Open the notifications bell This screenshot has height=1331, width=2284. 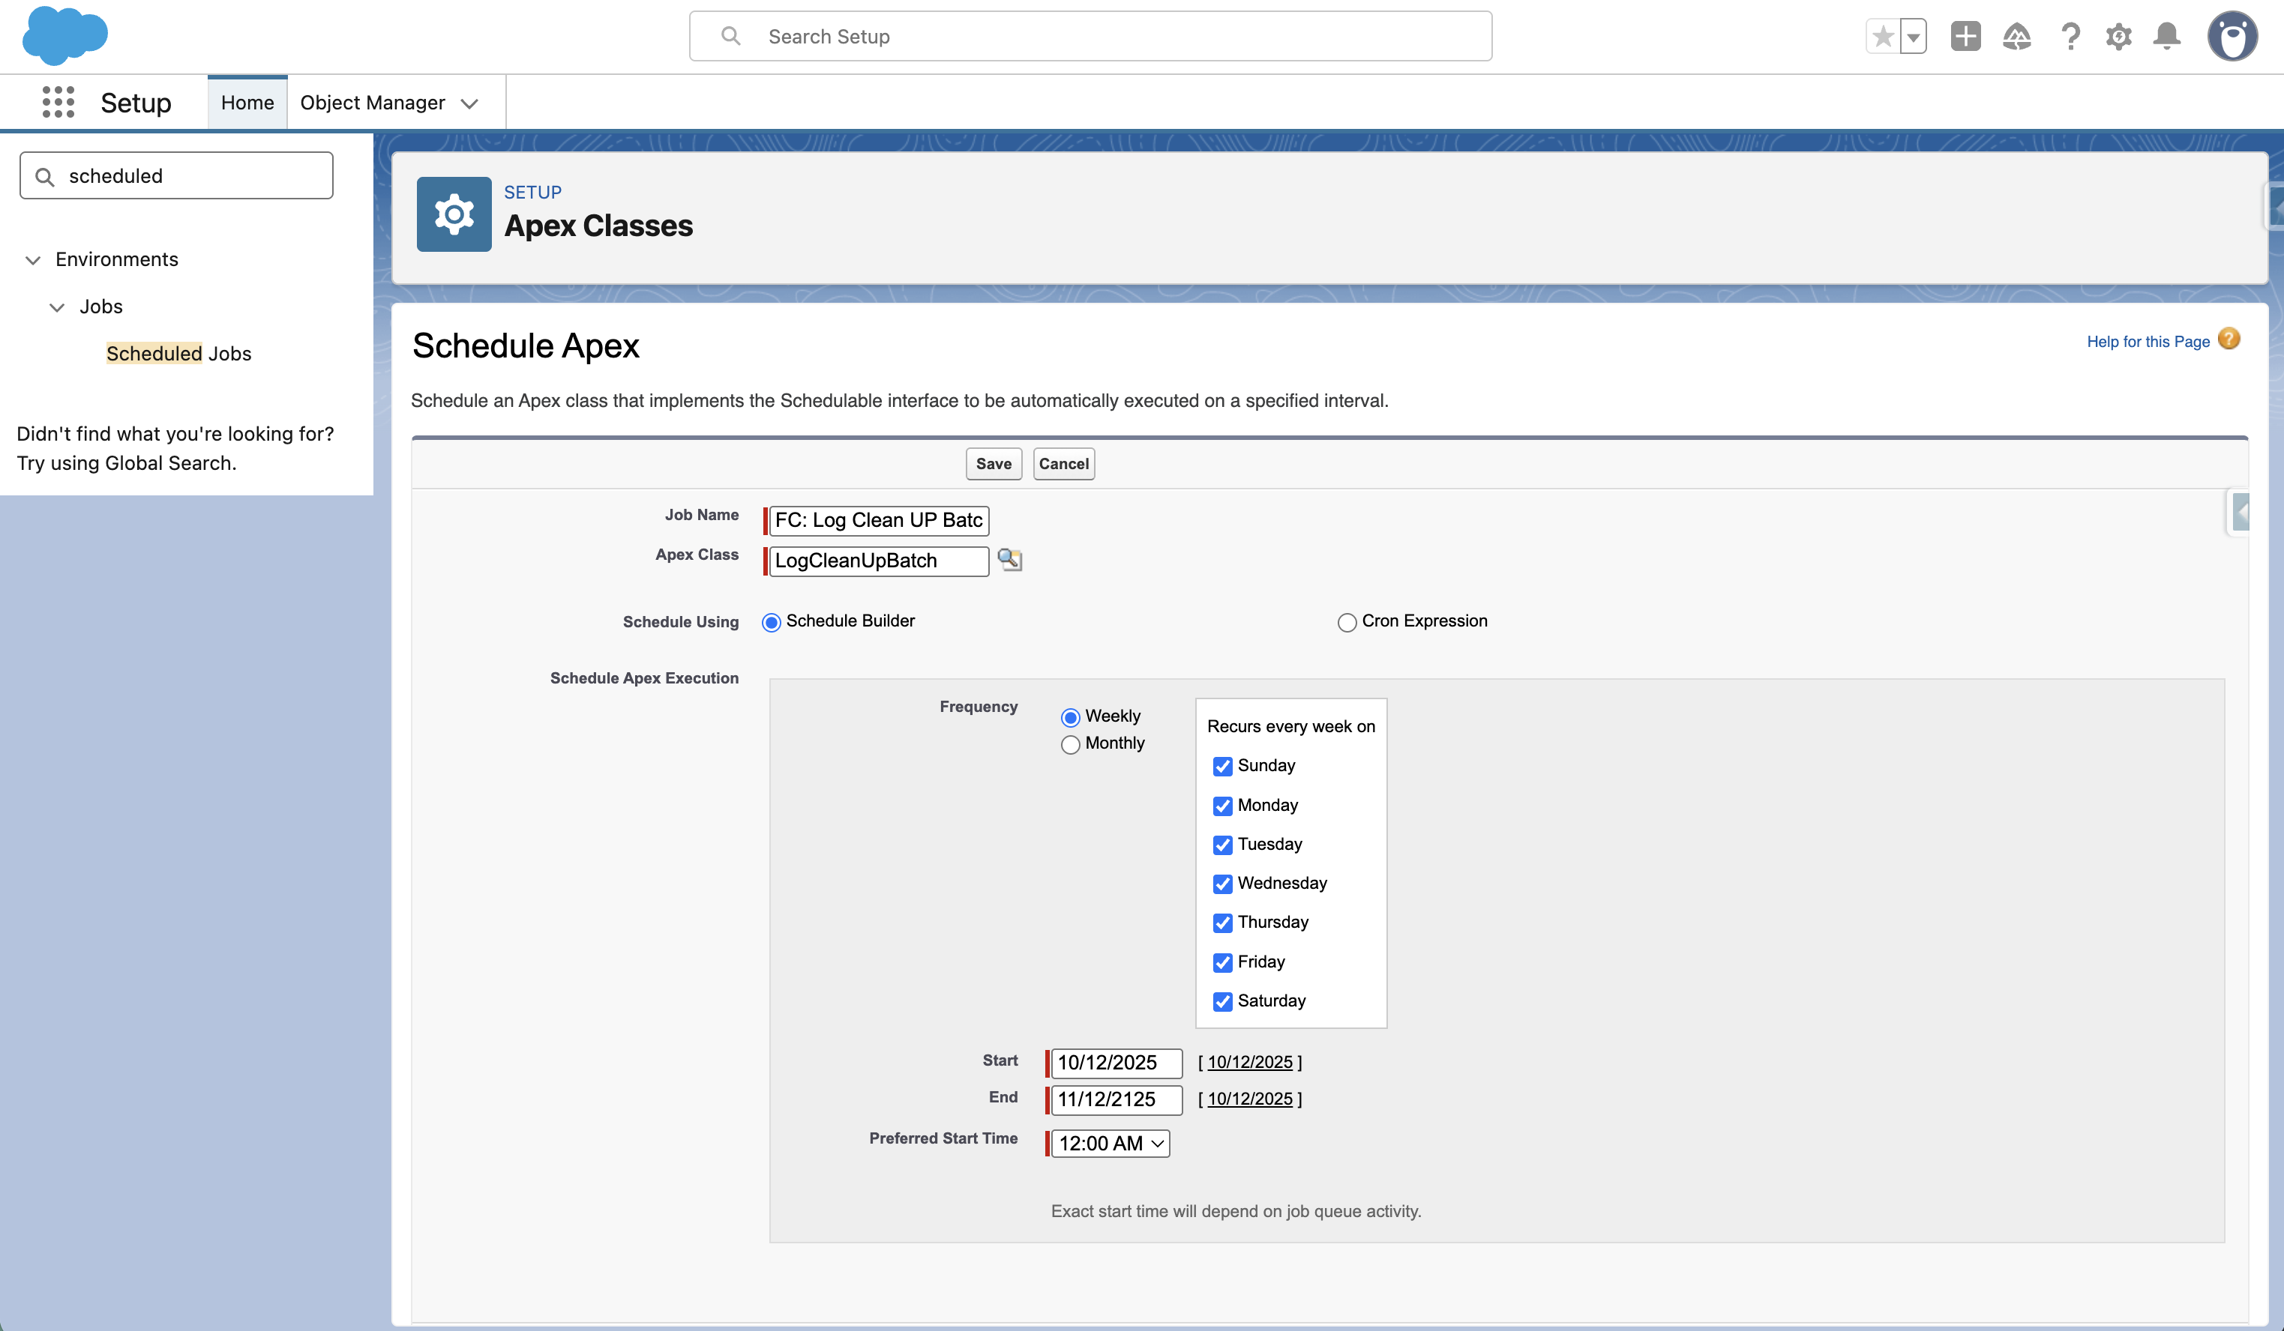[x=2167, y=36]
